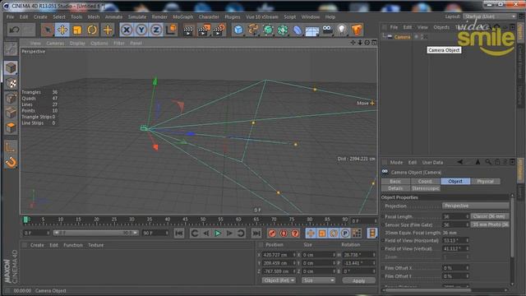The width and height of the screenshot is (526, 296).
Task: Open the Character menu
Action: pos(209,16)
